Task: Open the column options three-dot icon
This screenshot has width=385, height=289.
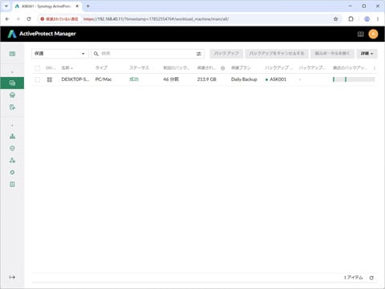Action: pyautogui.click(x=375, y=68)
